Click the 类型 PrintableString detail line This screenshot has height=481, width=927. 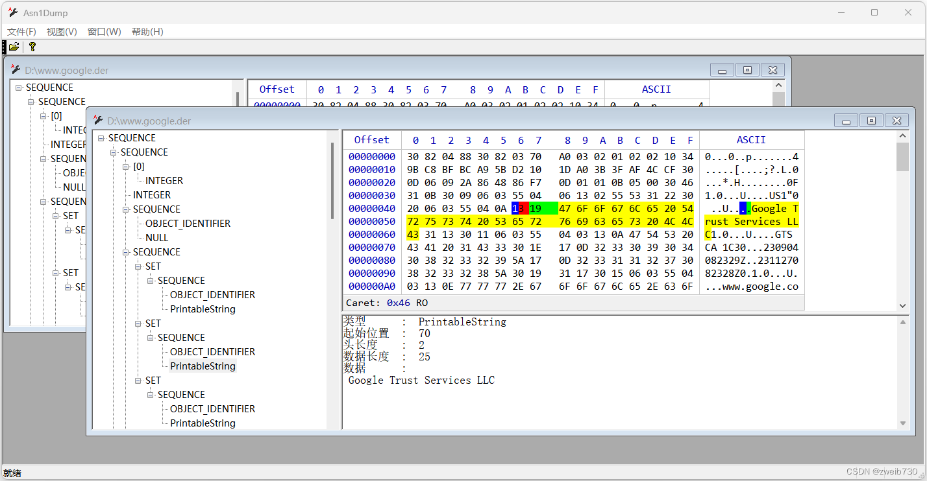pos(425,322)
